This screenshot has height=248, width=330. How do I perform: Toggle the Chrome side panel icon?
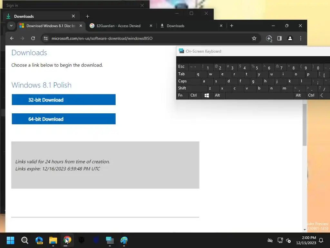pyautogui.click(x=279, y=38)
